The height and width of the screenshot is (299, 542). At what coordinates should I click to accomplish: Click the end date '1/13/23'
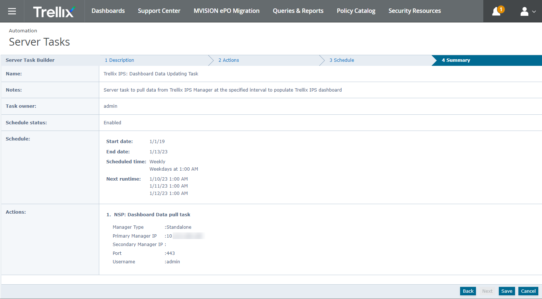click(x=159, y=152)
